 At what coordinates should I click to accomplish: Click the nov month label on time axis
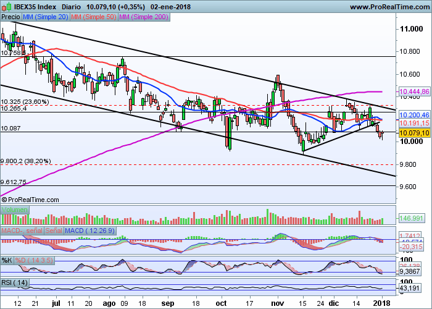tap(278, 303)
